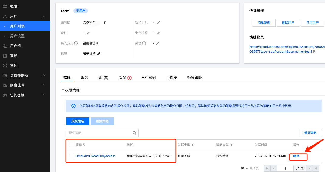The height and width of the screenshot is (172, 325).
Task: Click the edit icon next to 暂无标签
Action: click(x=99, y=54)
